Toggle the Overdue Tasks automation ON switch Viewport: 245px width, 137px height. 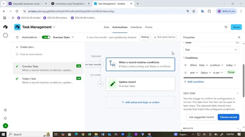coord(46,37)
